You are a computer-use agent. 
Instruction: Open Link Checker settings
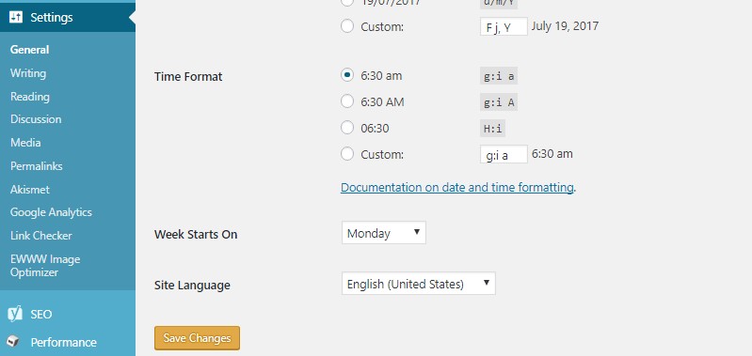40,236
